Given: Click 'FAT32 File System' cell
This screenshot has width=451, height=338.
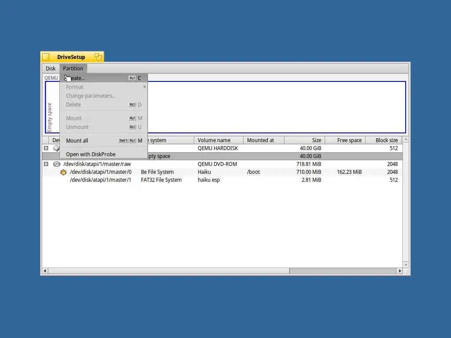Looking at the screenshot, I should (x=161, y=180).
